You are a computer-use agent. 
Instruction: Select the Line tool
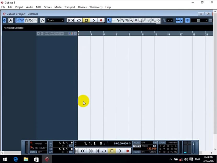(x=149, y=20)
